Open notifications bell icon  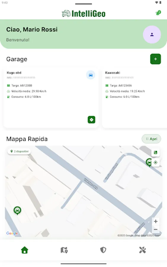(x=158, y=13)
